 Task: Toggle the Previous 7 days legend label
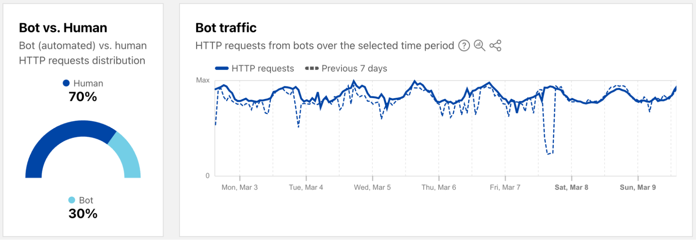coord(354,69)
